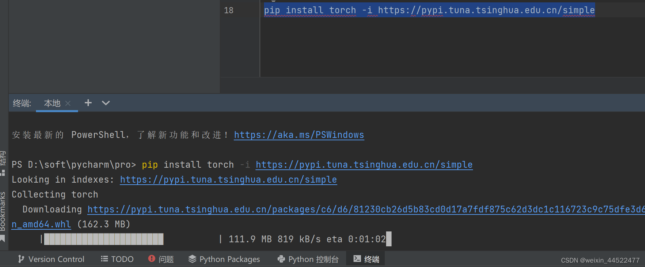The width and height of the screenshot is (645, 267).
Task: Click the bookmark ribbon icon in left strip
Action: 3,239
